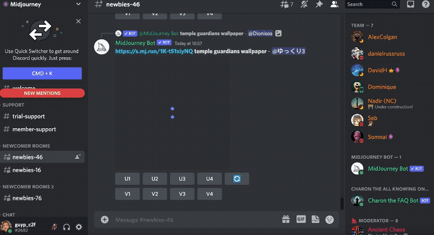The width and height of the screenshot is (434, 235).
Task: Toggle the member list
Action: coord(334,5)
